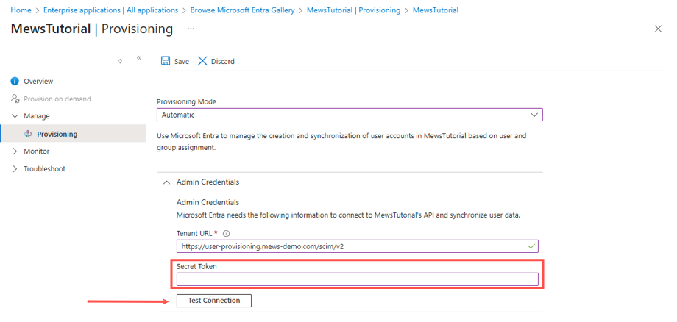The height and width of the screenshot is (322, 677).
Task: Click the Save disk icon
Action: (x=166, y=61)
